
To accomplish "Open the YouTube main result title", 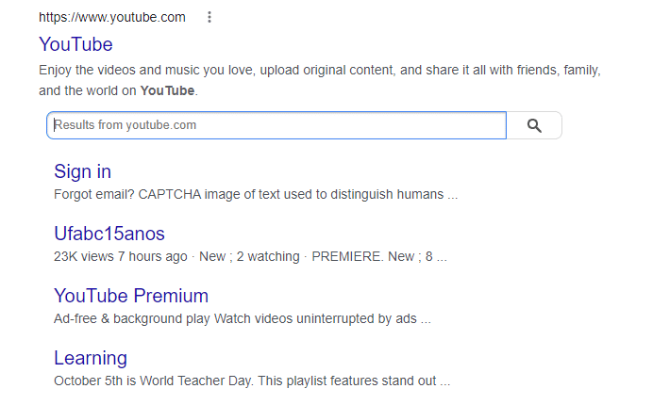I will [x=75, y=44].
